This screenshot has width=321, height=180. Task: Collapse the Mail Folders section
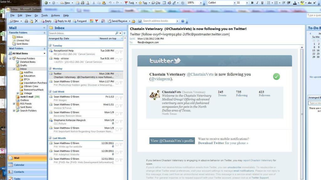point(45,48)
